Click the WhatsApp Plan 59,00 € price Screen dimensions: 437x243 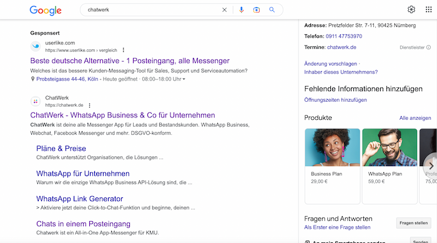coord(376,181)
